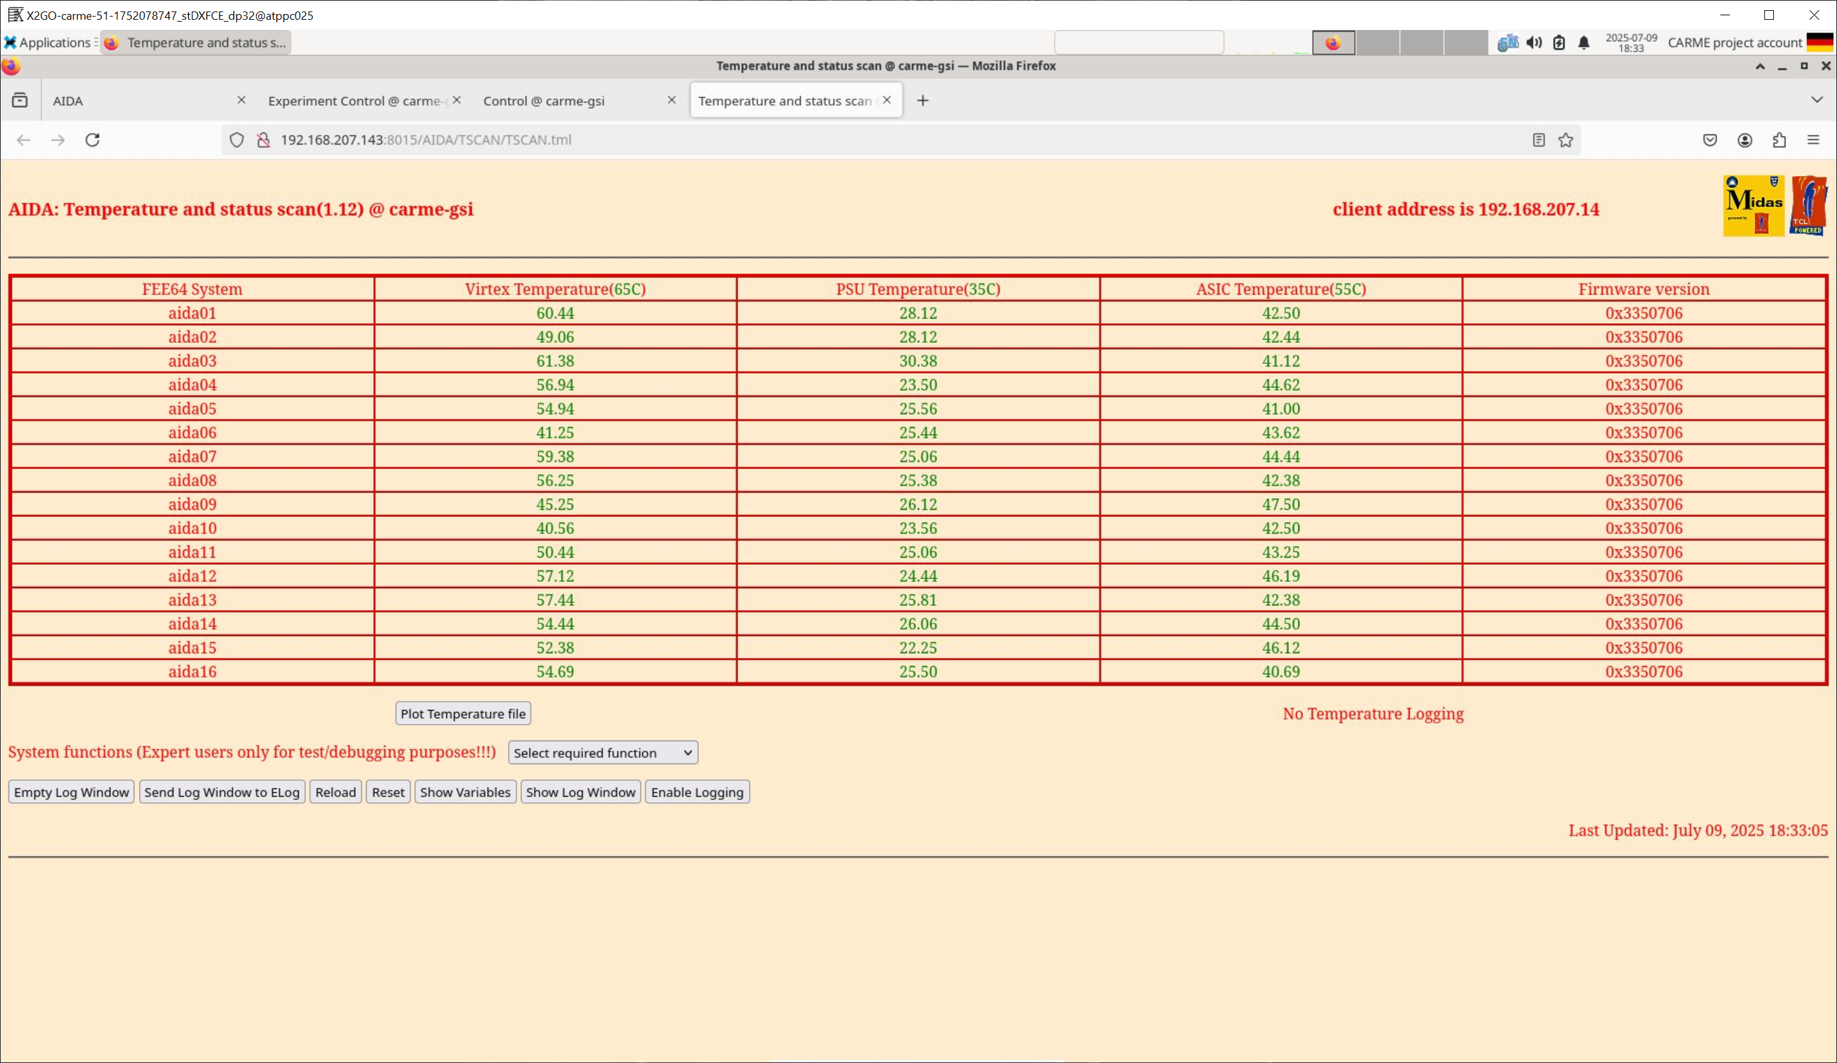Switch to Experiment Control tab

(355, 101)
